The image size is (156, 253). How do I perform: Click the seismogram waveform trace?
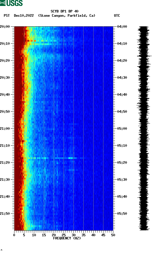pyautogui.click(x=144, y=128)
